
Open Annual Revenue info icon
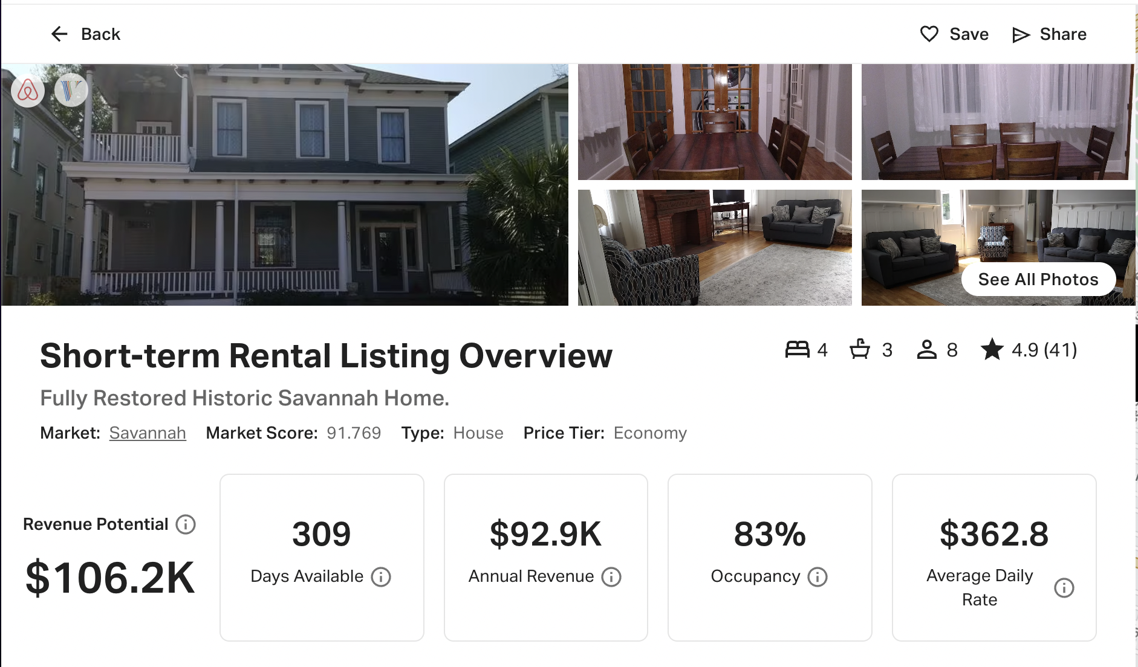pyautogui.click(x=611, y=577)
